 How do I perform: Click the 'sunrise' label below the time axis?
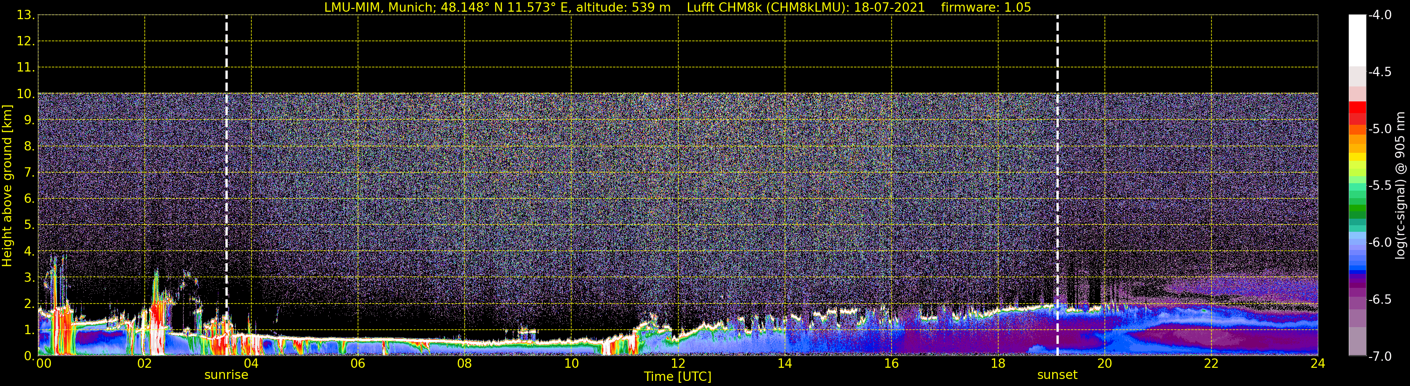(226, 375)
